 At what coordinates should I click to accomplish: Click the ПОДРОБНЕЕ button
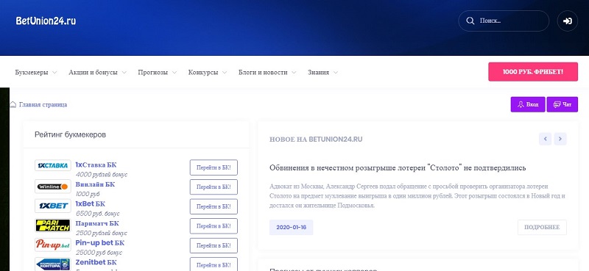click(x=542, y=227)
